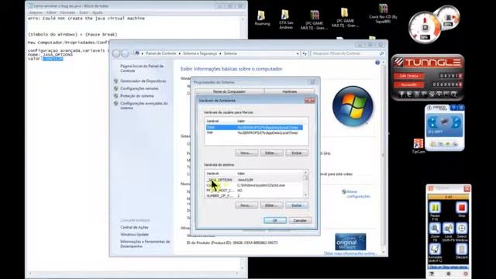Open the [PC GAME MULTI] folder icon

(345, 13)
